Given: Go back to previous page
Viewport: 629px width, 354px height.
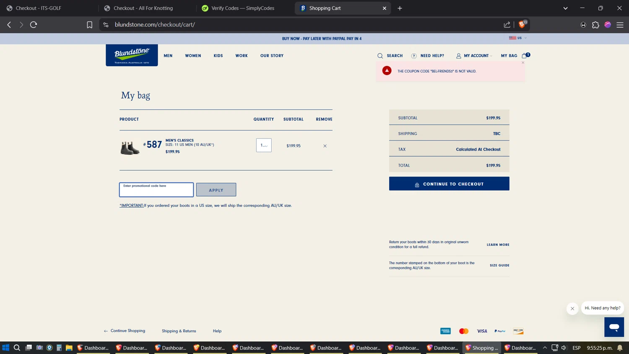Looking at the screenshot, I should click(x=9, y=25).
